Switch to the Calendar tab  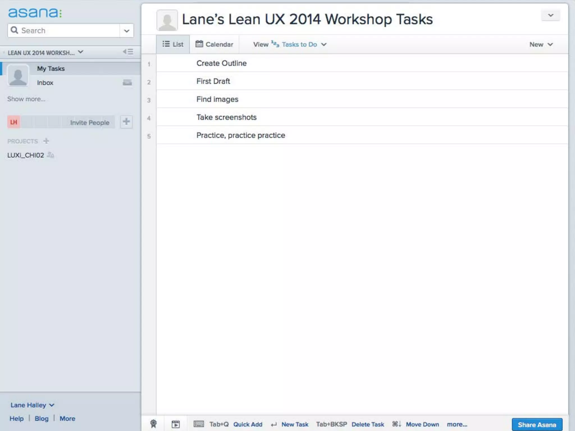coord(215,44)
